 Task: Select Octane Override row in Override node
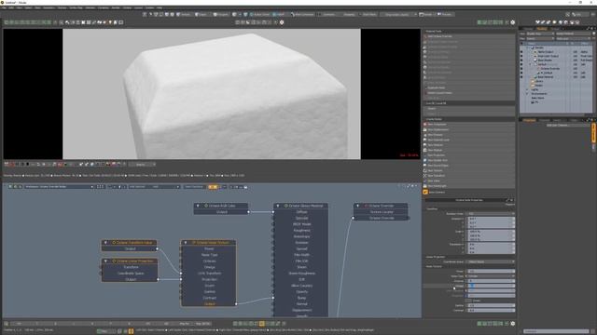pos(382,218)
